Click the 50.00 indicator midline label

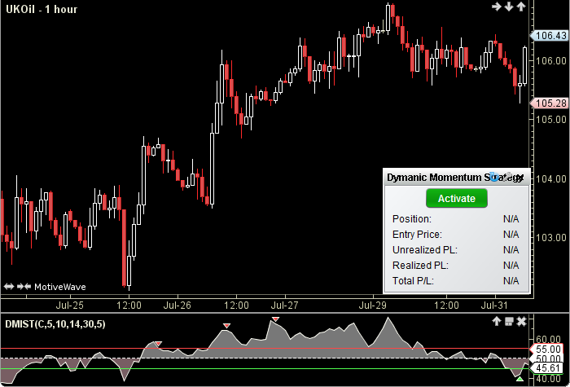pos(548,359)
